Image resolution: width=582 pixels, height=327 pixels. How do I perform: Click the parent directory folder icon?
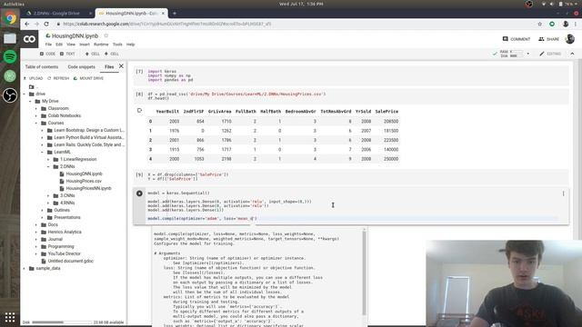pyautogui.click(x=32, y=86)
